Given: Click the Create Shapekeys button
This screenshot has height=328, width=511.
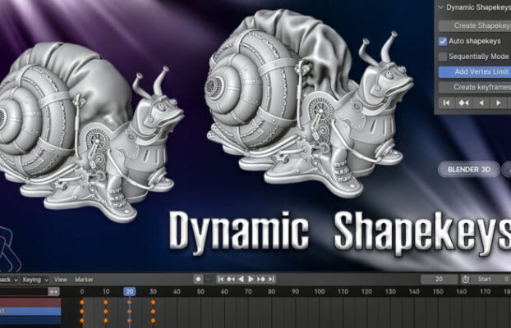Looking at the screenshot, I should (475, 25).
